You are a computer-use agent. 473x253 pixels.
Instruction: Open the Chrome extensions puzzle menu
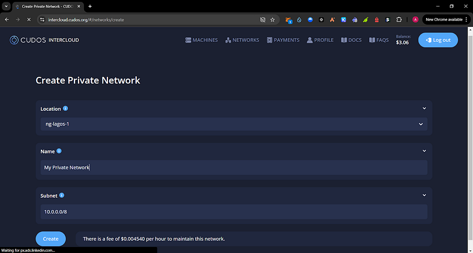tap(399, 20)
